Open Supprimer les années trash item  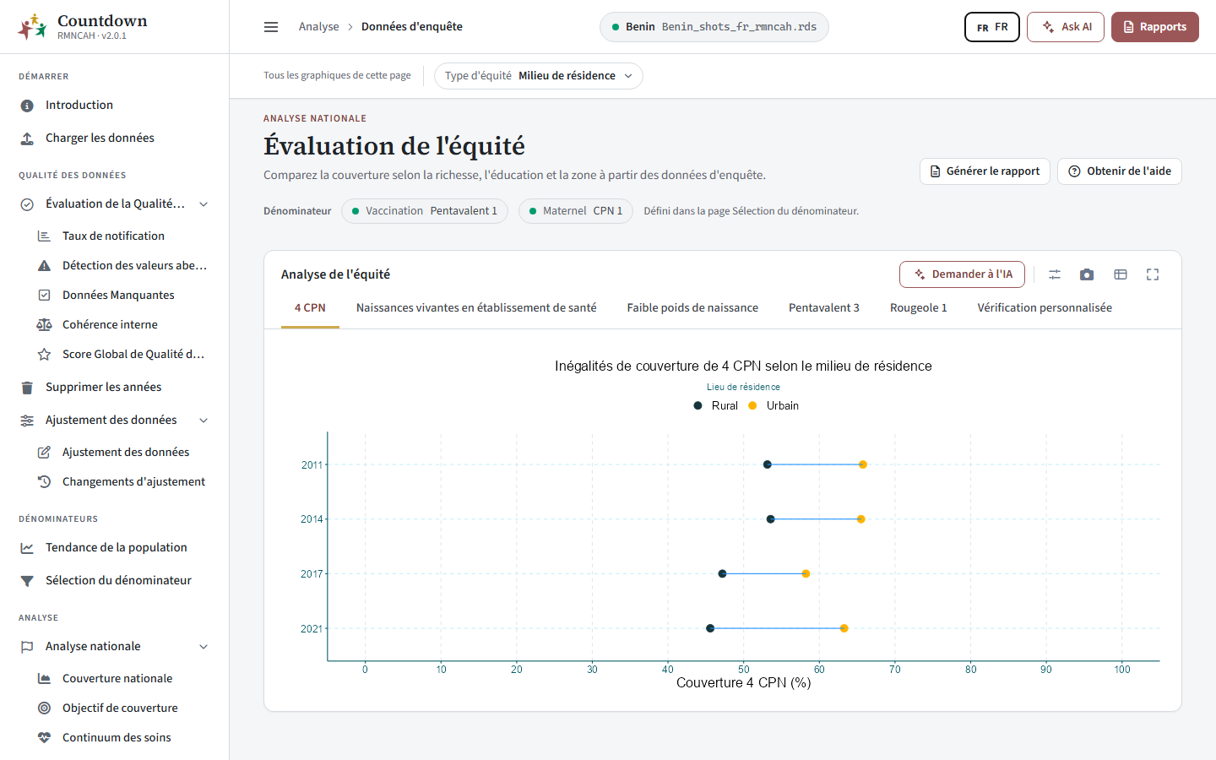click(x=114, y=387)
